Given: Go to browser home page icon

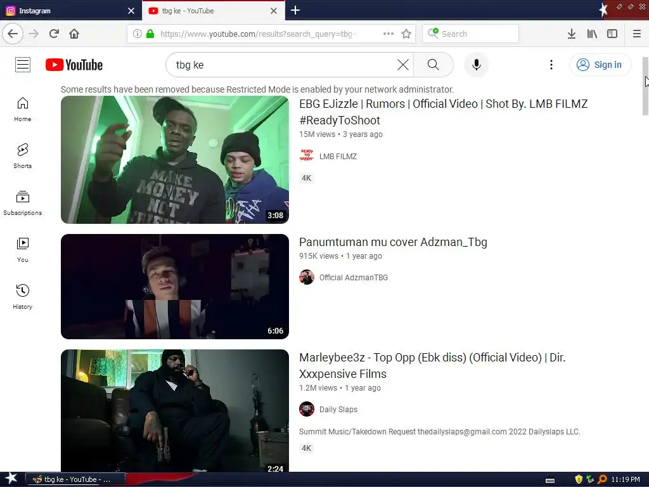Looking at the screenshot, I should click(x=74, y=34).
